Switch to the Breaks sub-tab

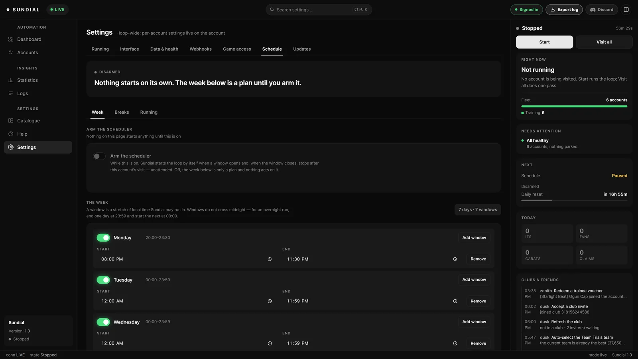[x=122, y=112]
